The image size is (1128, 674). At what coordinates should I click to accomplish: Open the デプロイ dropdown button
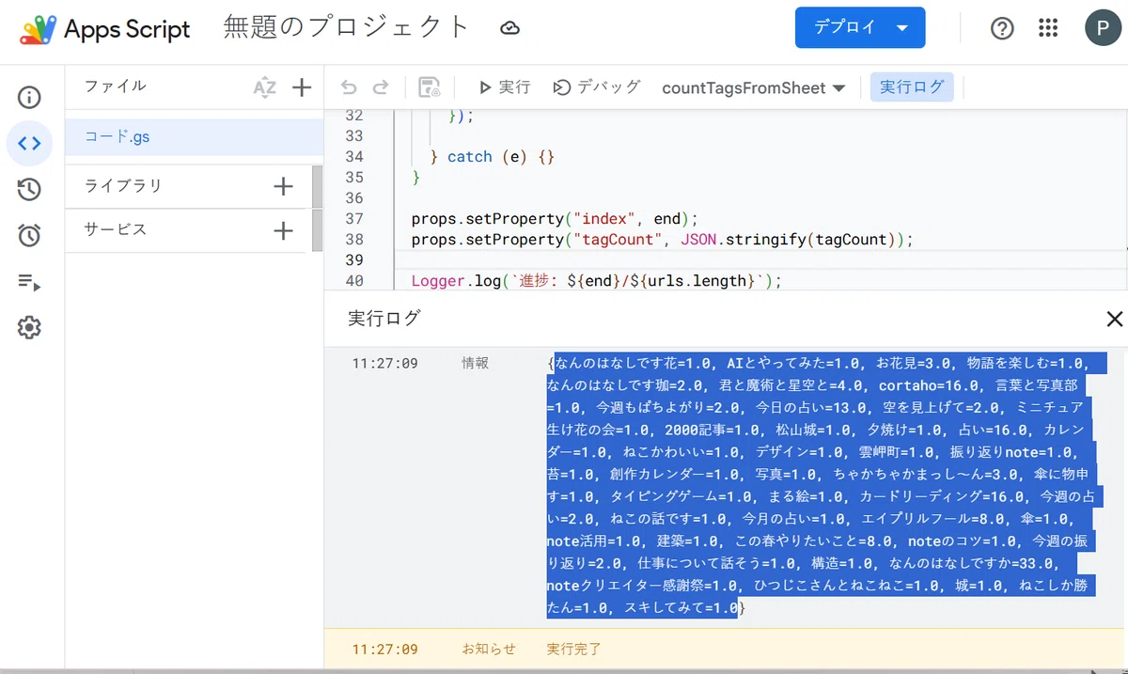coord(860,28)
